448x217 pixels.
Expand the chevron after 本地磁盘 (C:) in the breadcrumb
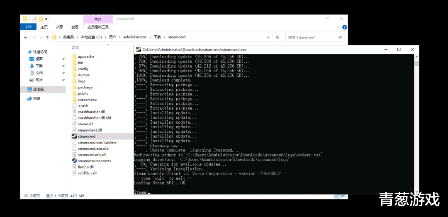(105, 37)
